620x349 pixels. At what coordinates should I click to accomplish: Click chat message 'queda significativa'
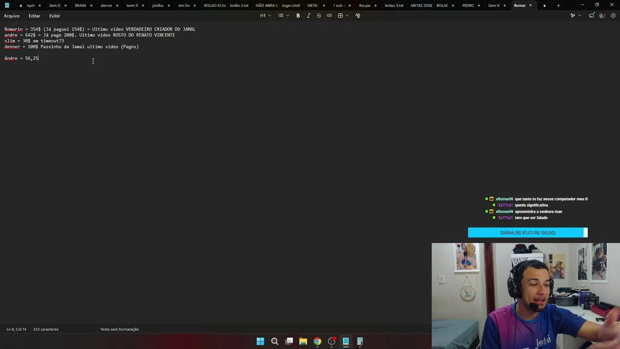coord(531,205)
